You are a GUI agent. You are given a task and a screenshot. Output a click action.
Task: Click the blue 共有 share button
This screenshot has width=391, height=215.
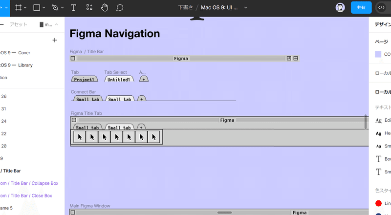click(x=361, y=7)
